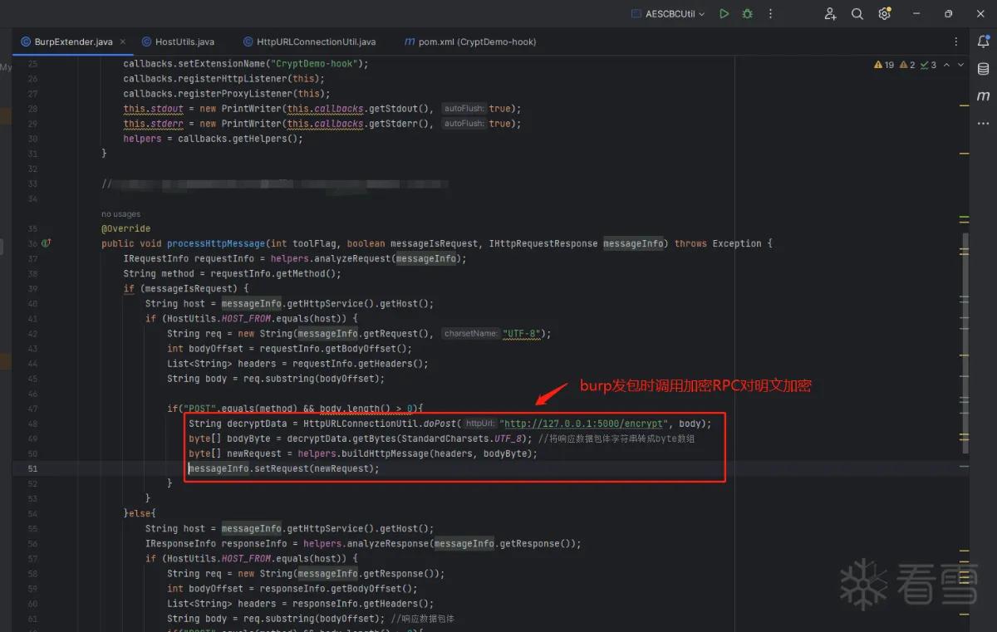Viewport: 997px width, 632px height.
Task: Open the search everywhere magnifier
Action: (857, 14)
